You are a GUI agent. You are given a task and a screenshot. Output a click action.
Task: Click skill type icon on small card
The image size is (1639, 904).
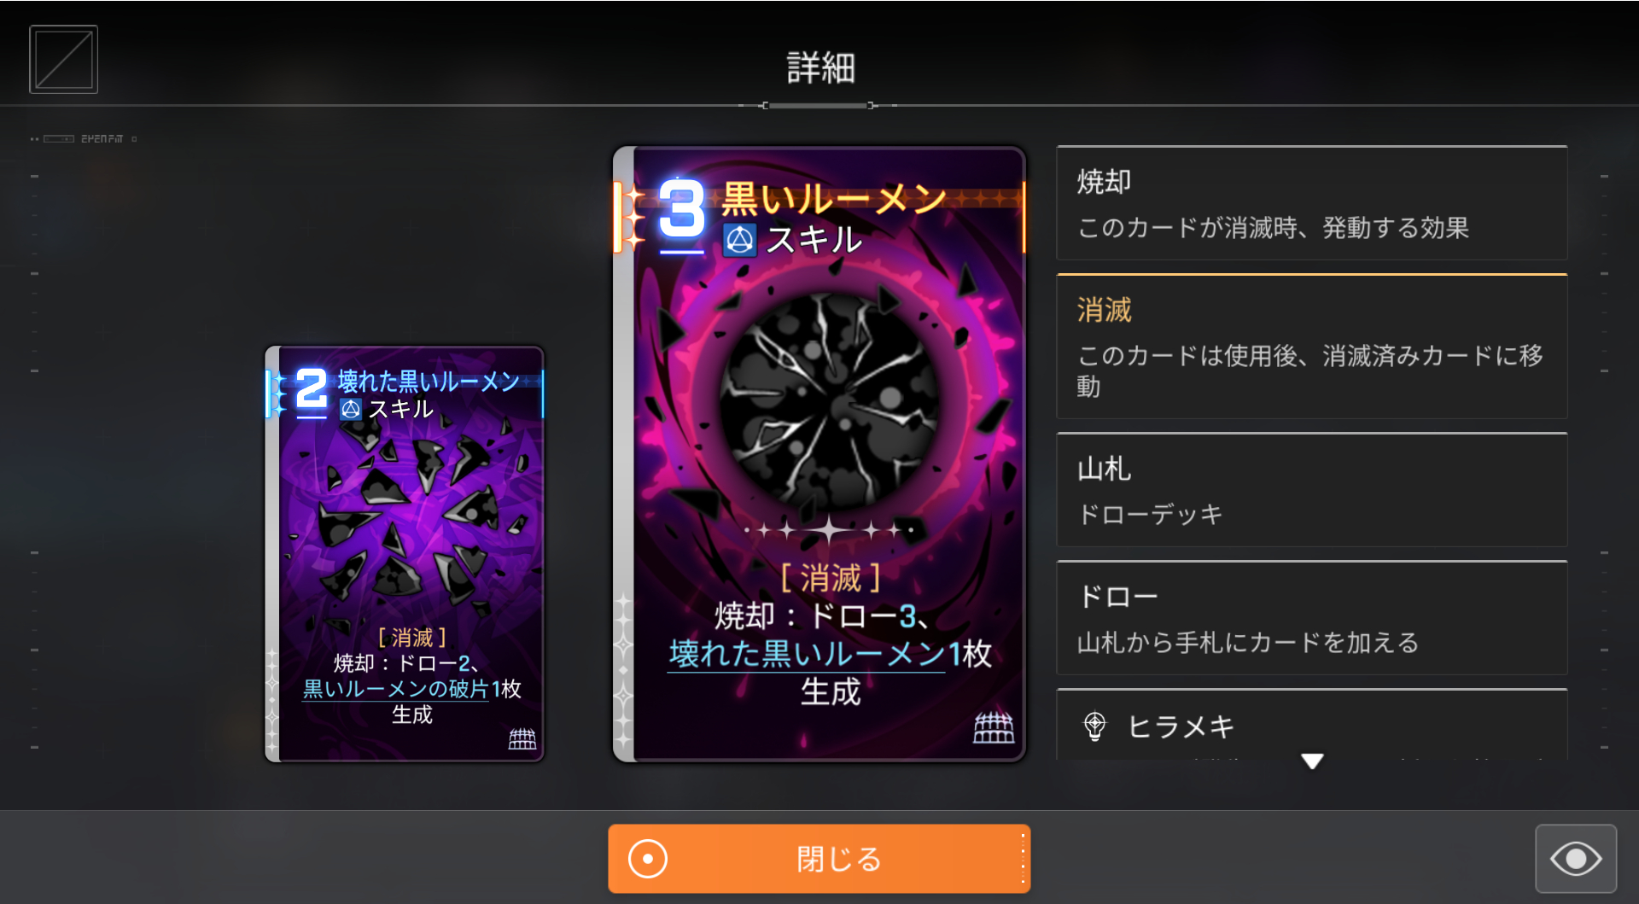[350, 409]
